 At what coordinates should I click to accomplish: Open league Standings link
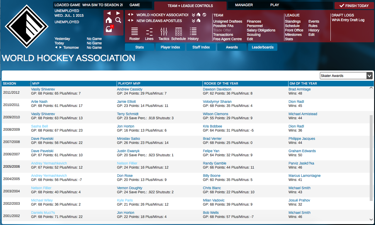293,21
